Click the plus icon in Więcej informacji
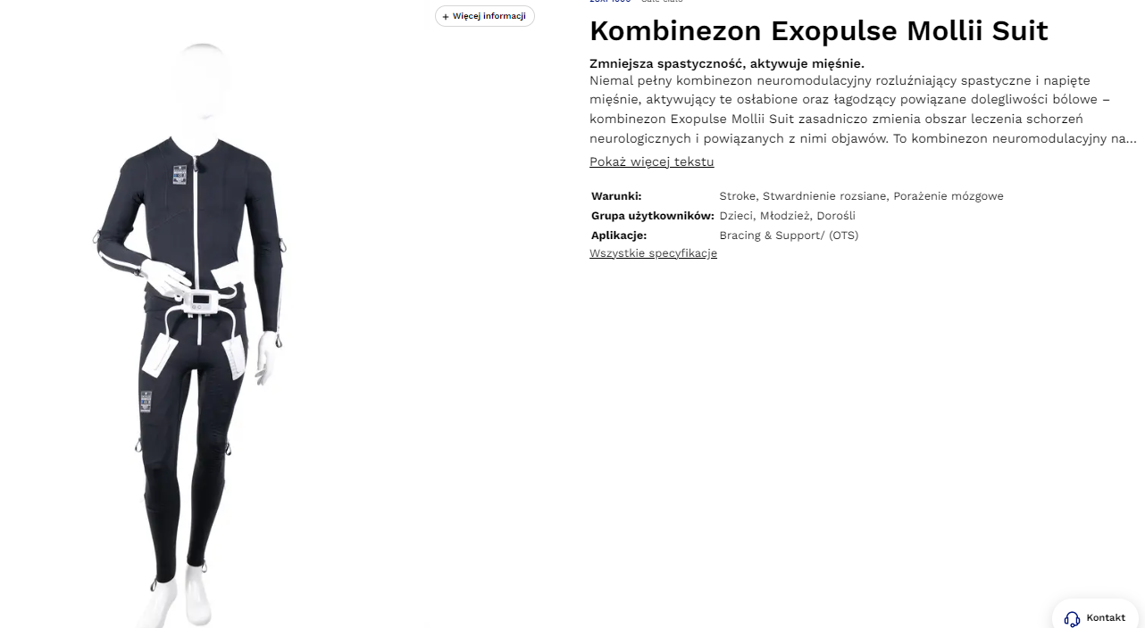1145x628 pixels. (x=446, y=16)
